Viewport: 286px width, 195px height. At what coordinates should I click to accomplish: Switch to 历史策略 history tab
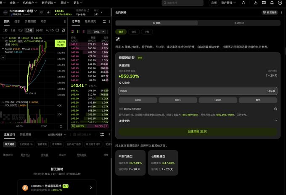click(x=25, y=134)
